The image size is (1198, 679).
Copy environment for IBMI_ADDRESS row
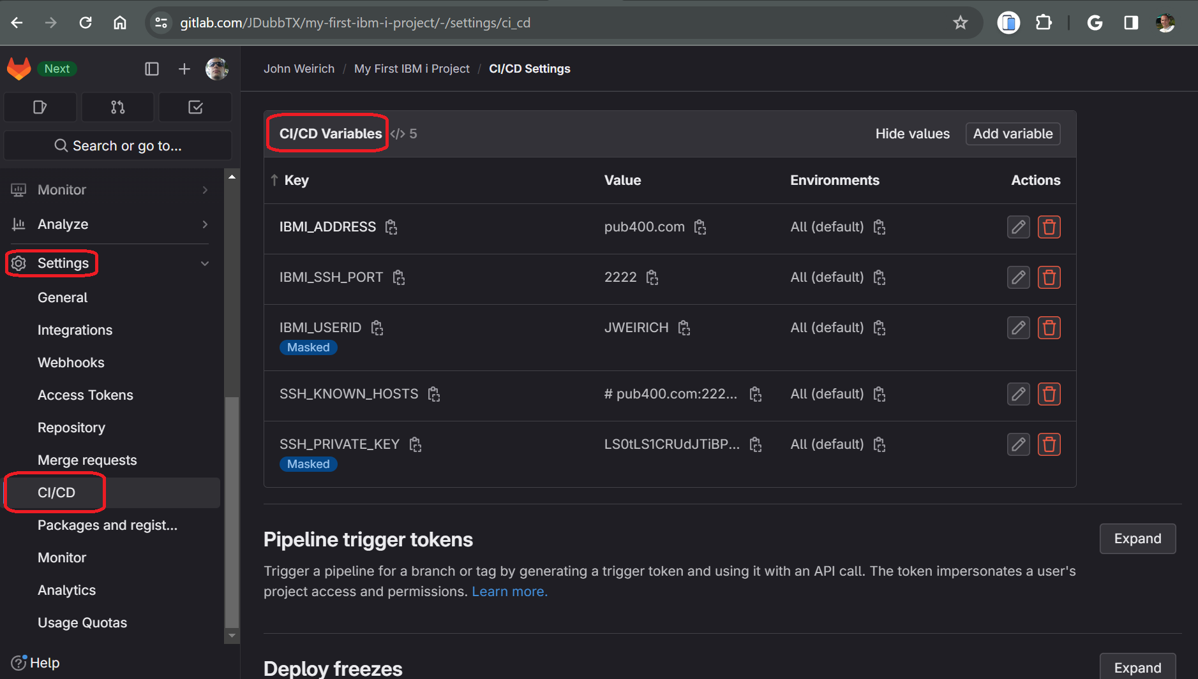point(880,227)
